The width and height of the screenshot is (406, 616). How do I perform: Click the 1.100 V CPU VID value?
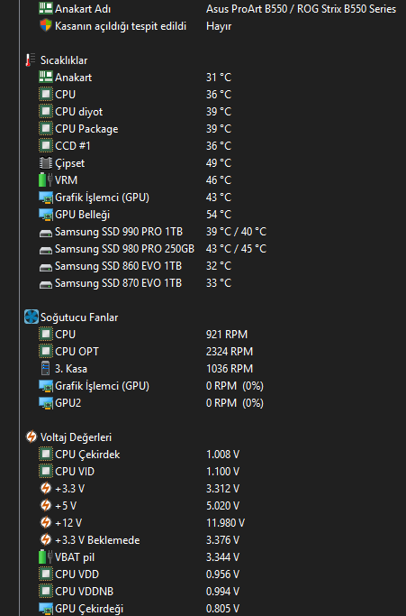coord(223,472)
